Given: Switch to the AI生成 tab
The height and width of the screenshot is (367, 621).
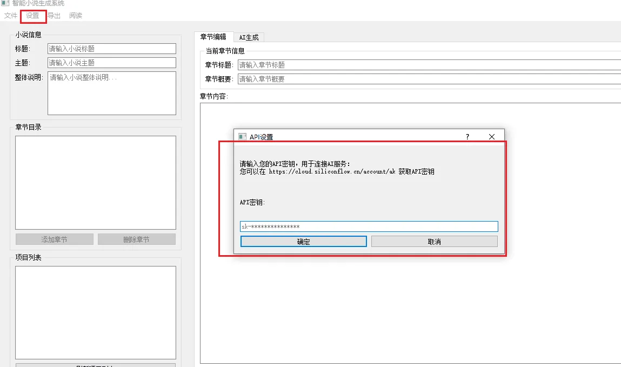Looking at the screenshot, I should 249,37.
